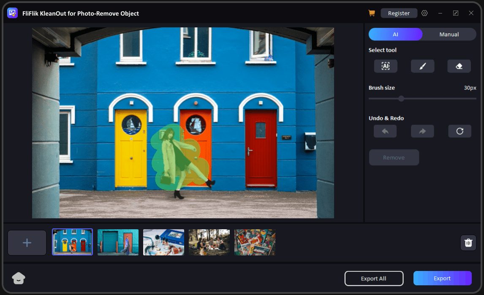Image resolution: width=484 pixels, height=295 pixels.
Task: Add a new photo with plus button
Action: 27,243
